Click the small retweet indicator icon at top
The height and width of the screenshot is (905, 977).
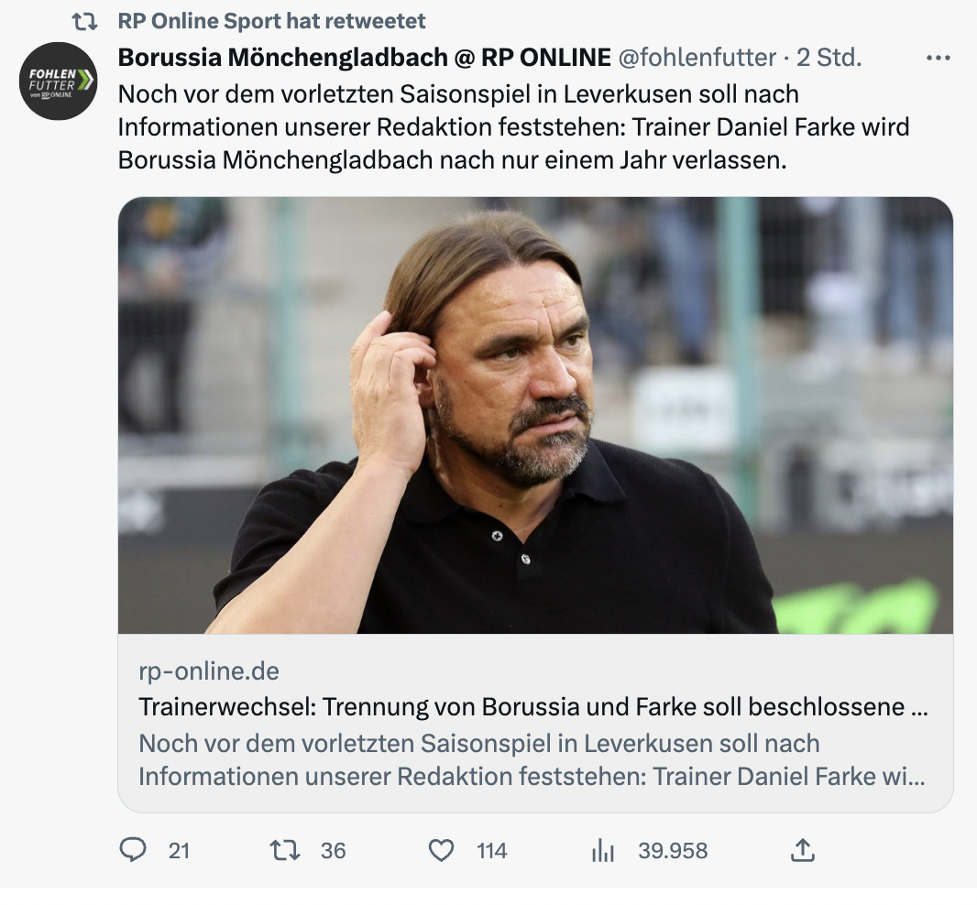click(x=85, y=20)
